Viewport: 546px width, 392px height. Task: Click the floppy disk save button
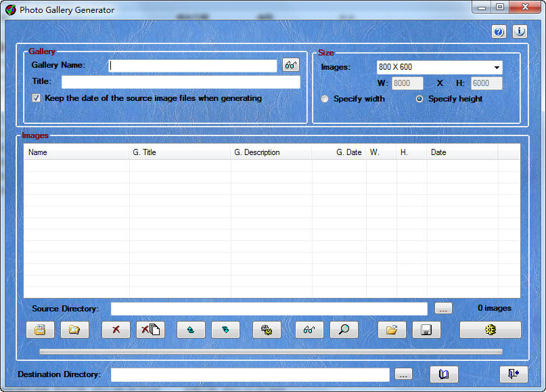point(426,330)
